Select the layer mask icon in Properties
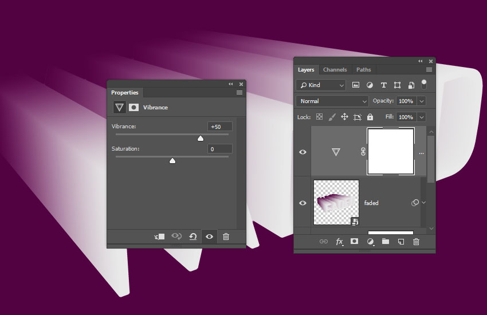Viewport: 487px width, 315px height. tap(134, 107)
